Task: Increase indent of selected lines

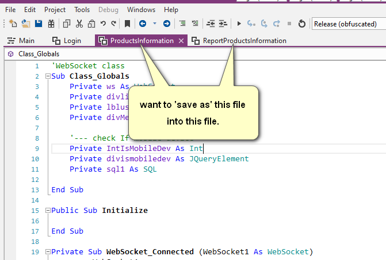Action: (x=223, y=24)
